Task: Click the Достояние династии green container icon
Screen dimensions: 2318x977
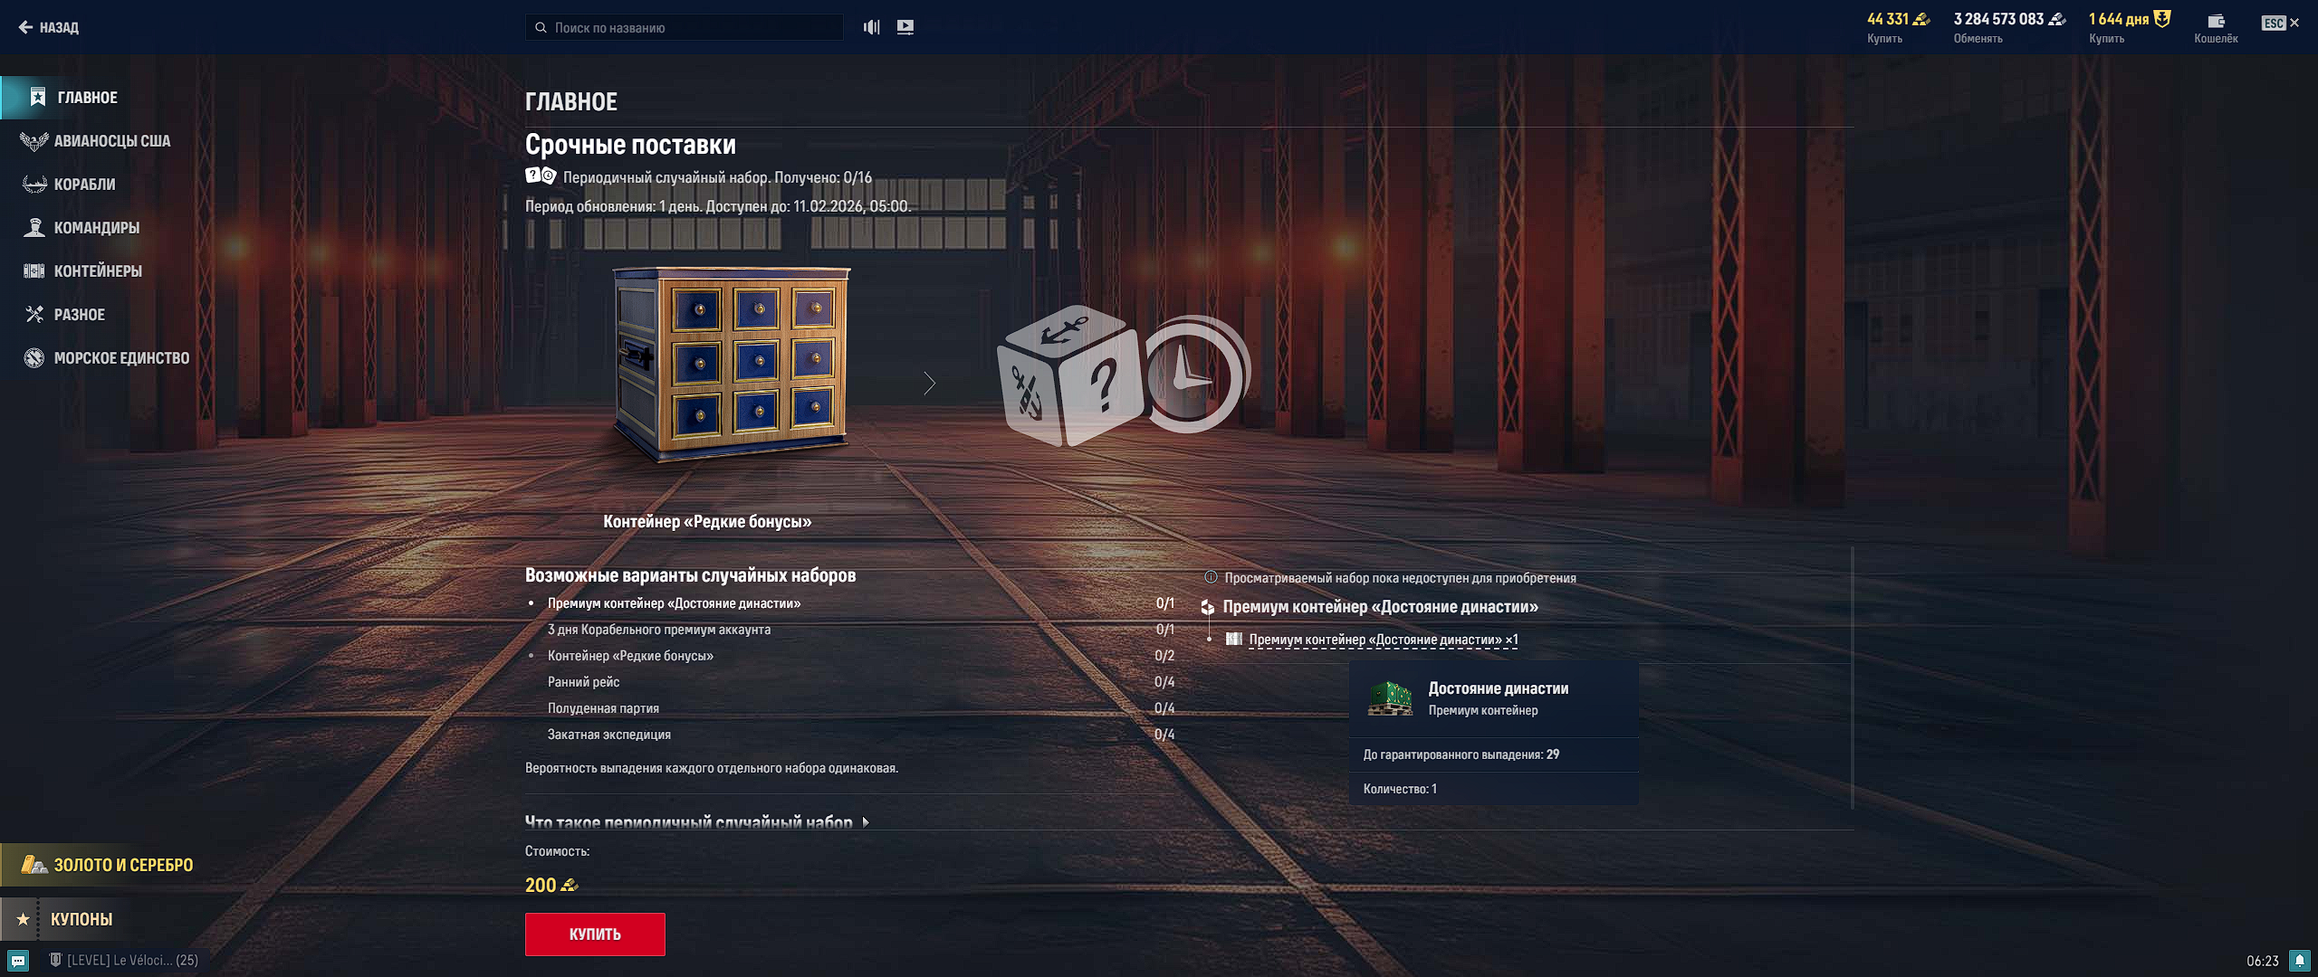Action: pyautogui.click(x=1390, y=698)
